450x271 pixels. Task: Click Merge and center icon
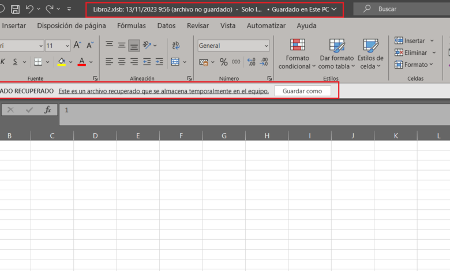[175, 62]
